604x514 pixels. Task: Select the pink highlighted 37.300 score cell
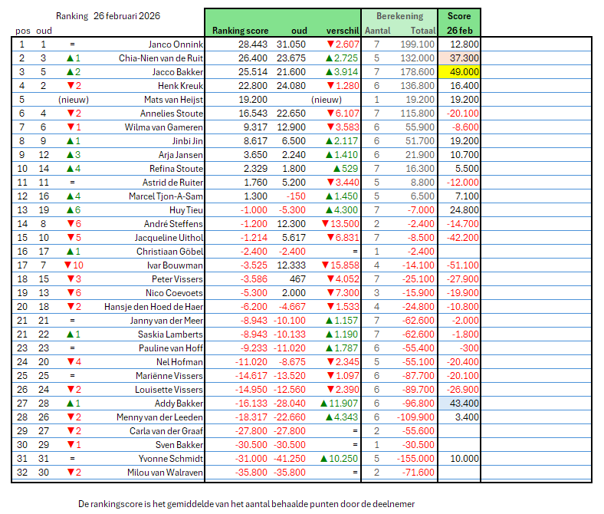point(459,58)
